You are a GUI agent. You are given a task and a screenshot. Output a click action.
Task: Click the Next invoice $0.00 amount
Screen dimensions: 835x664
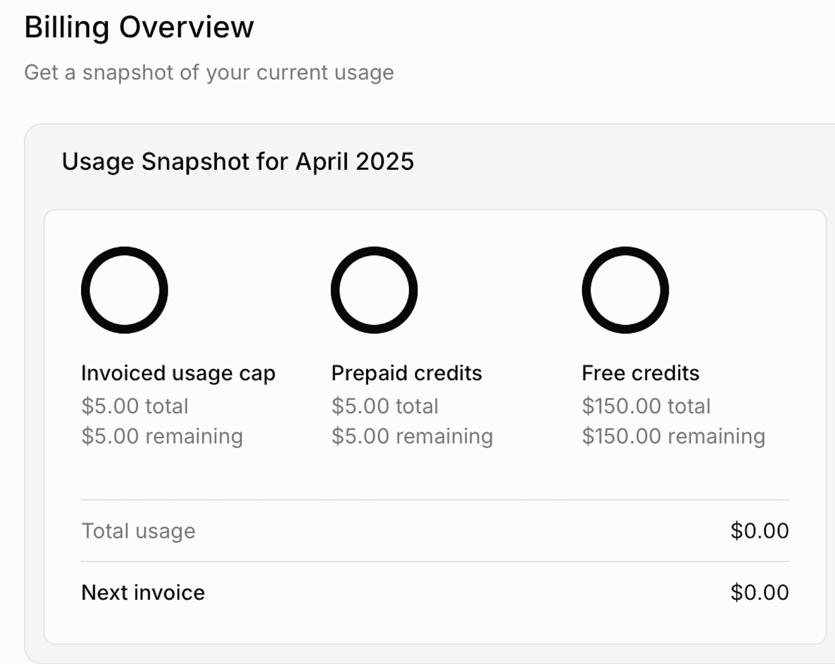coord(760,593)
